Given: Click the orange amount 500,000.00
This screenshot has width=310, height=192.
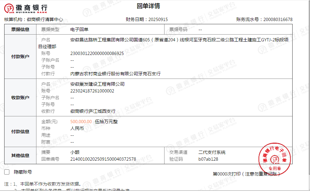Looking at the screenshot, I should 81,122.
